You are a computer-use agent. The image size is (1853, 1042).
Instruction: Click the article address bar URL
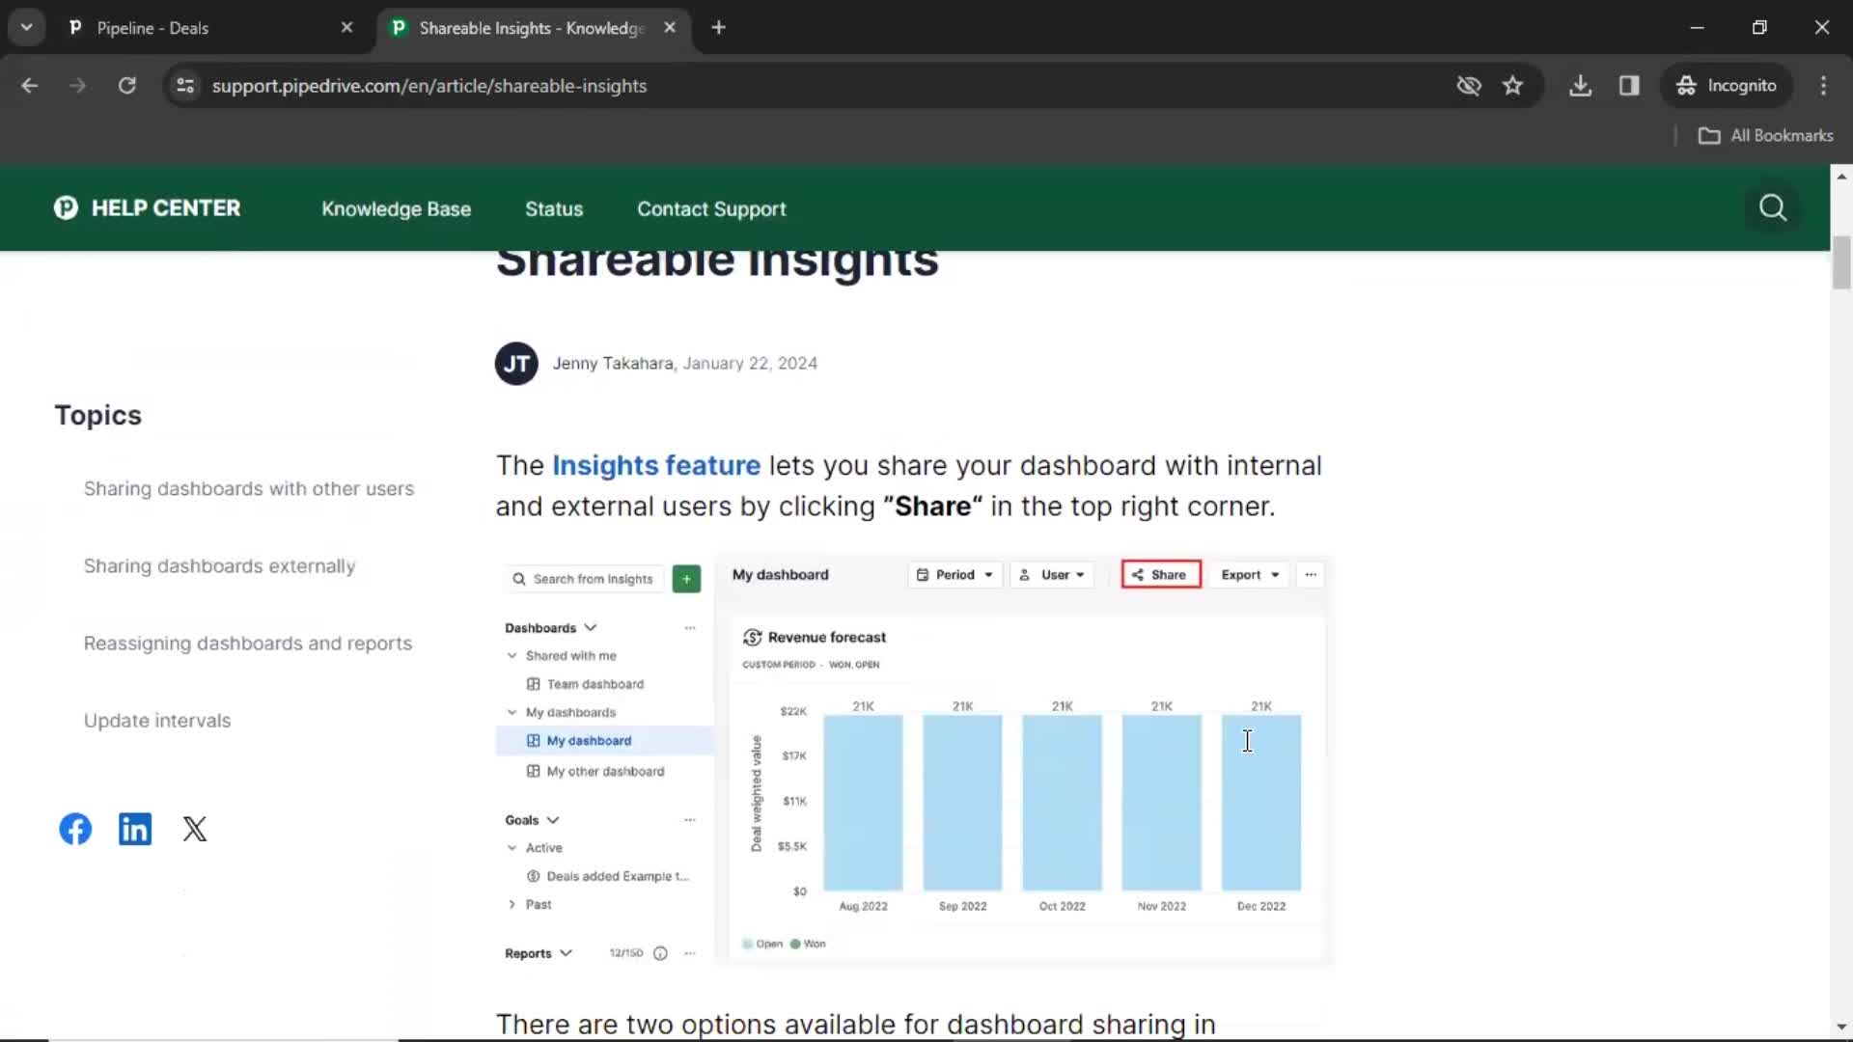(x=429, y=85)
